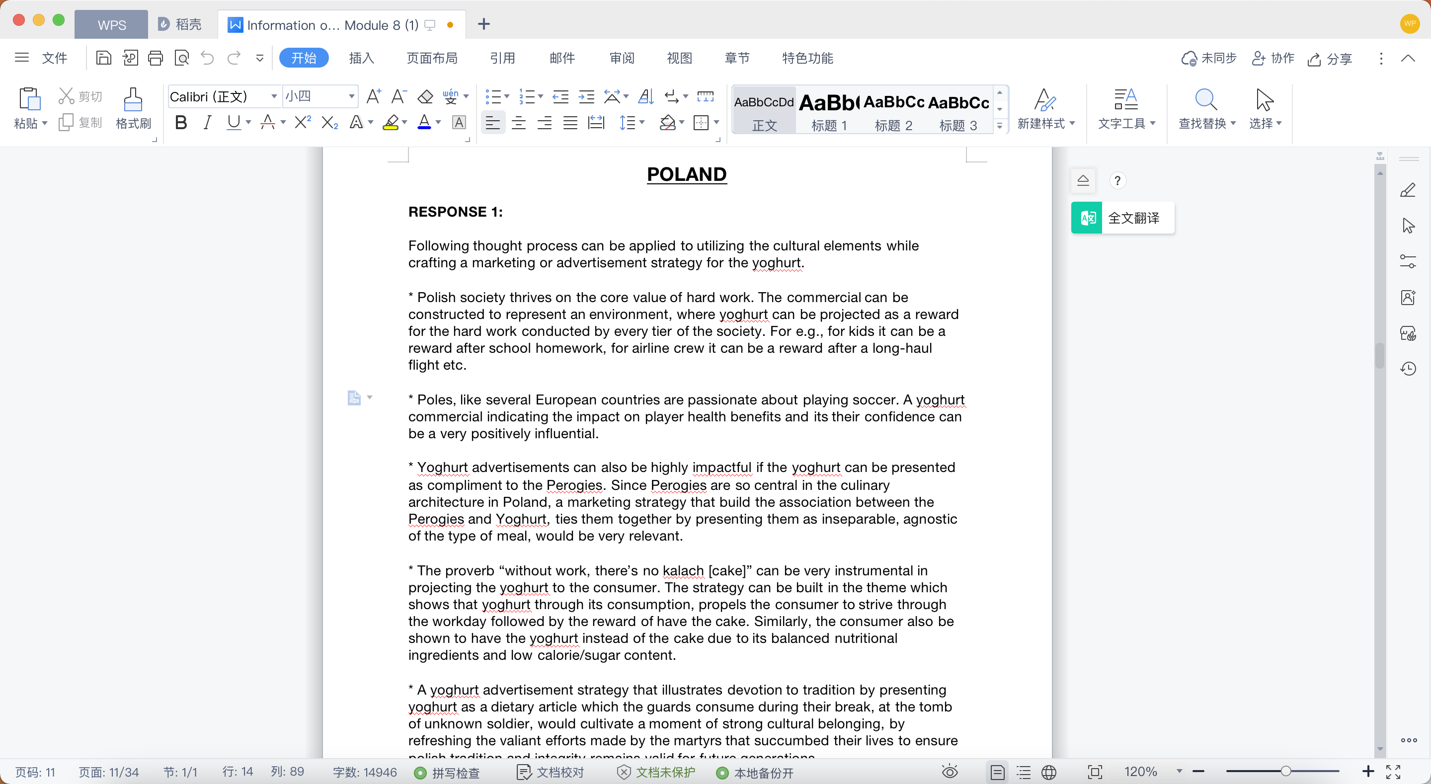Image resolution: width=1431 pixels, height=784 pixels.
Task: Open the 插入 ribbon tab
Action: (x=361, y=58)
